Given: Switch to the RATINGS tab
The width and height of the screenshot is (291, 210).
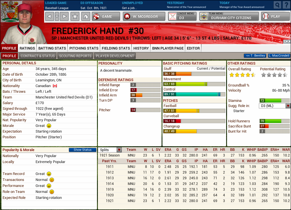Looking at the screenshot, I should point(27,48).
